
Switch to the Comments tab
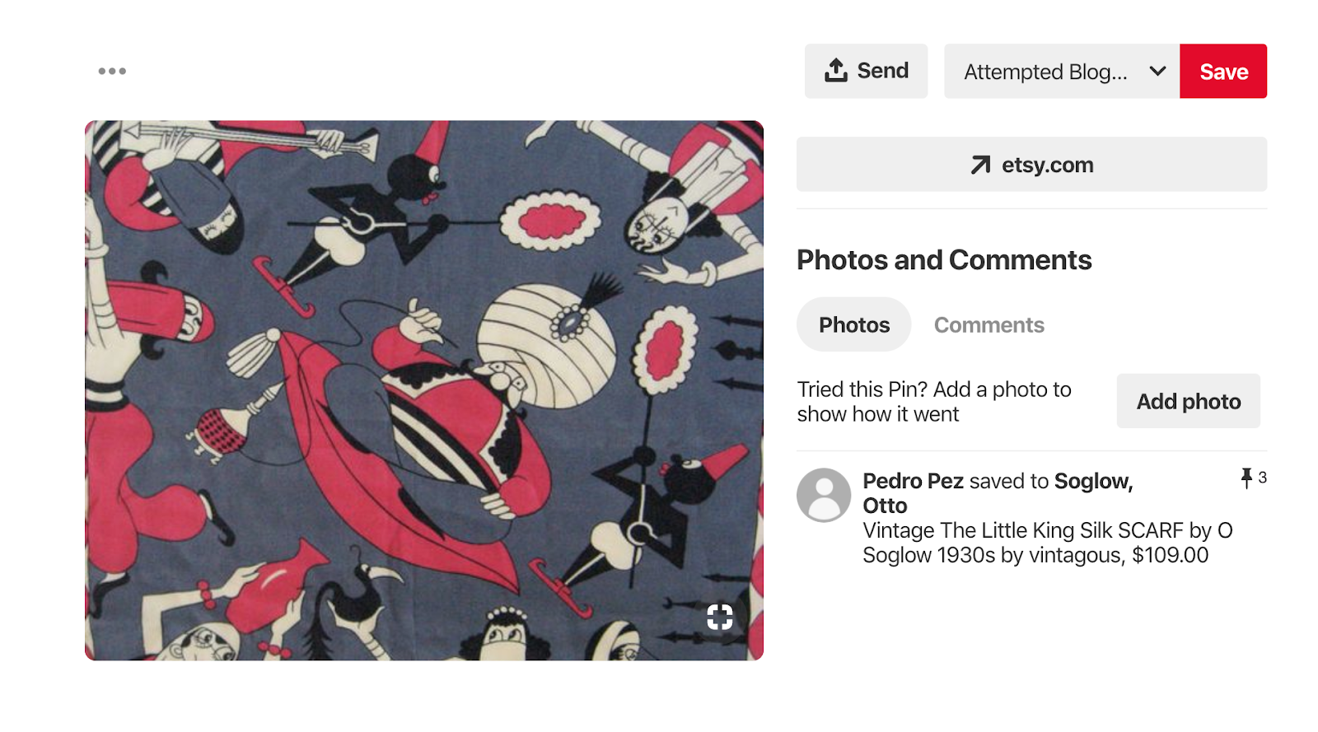tap(988, 324)
